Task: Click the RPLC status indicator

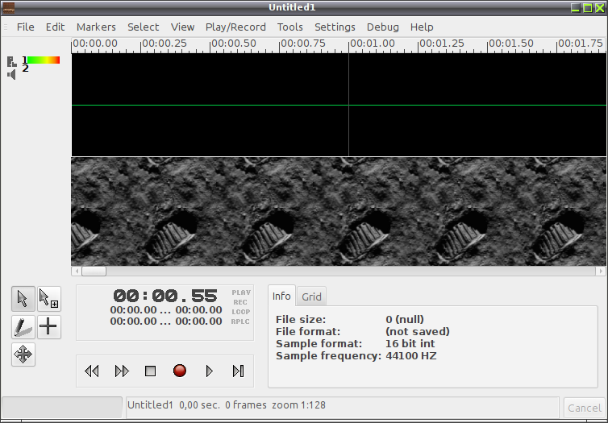Action: (x=240, y=321)
